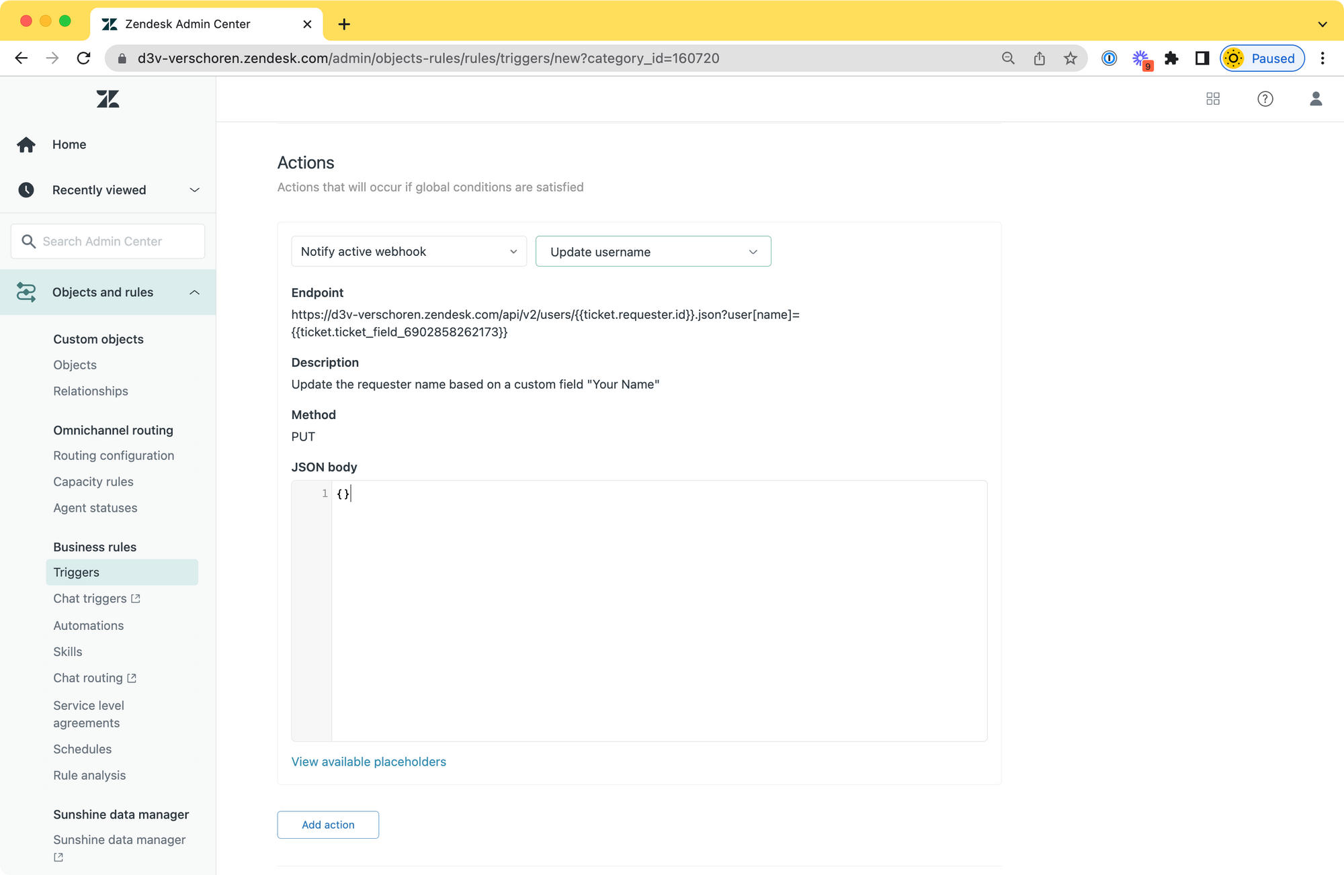The height and width of the screenshot is (875, 1344).
Task: Open the user profile avatar icon
Action: (x=1316, y=99)
